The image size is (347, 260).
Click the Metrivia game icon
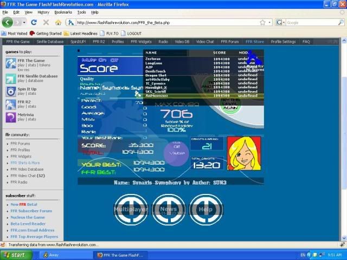(x=11, y=117)
